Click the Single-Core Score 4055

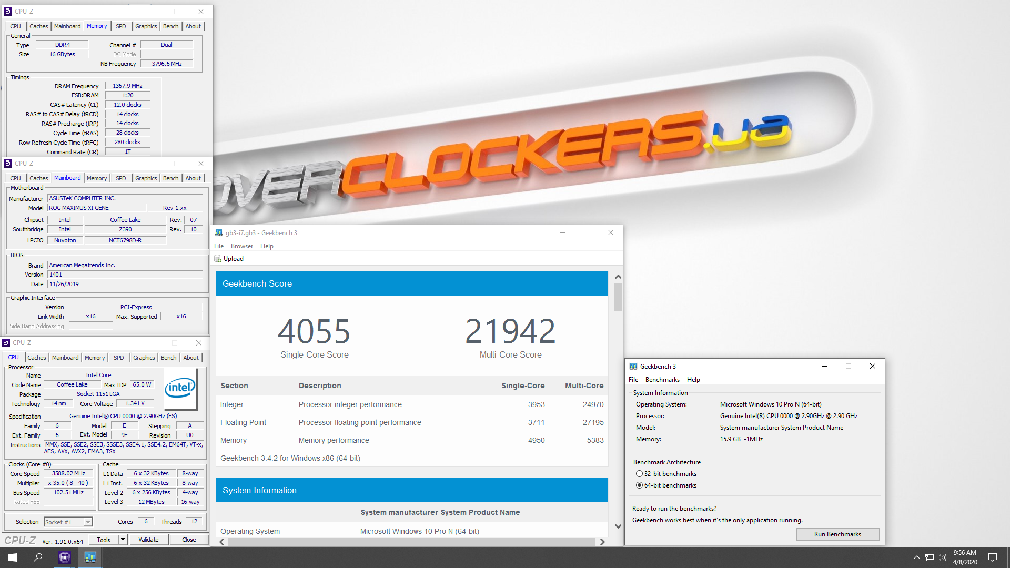(314, 331)
